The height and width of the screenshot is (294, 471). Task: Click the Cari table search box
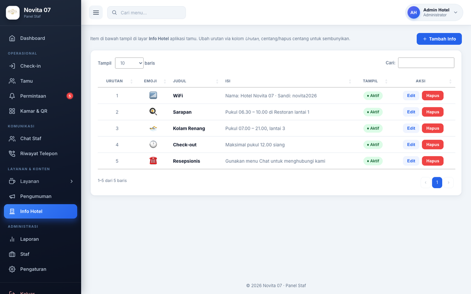tap(426, 63)
